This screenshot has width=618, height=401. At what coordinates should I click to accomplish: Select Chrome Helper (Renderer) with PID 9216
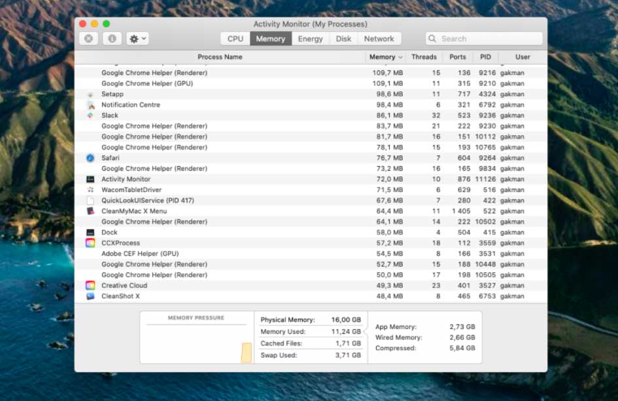[x=311, y=72]
